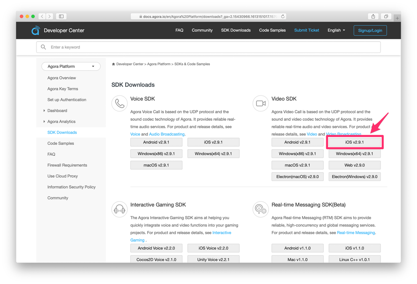Open Firewall Requirements in sidebar
Image resolution: width=417 pixels, height=284 pixels.
click(x=67, y=165)
